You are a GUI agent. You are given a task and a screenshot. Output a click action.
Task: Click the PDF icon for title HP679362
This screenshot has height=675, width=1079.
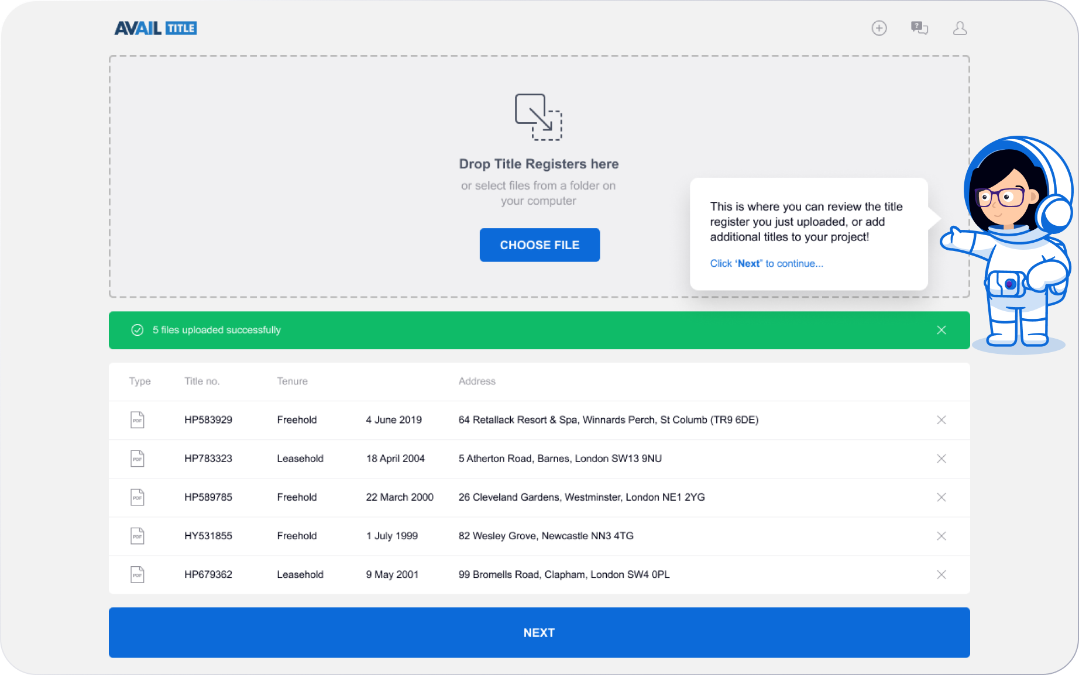tap(137, 574)
